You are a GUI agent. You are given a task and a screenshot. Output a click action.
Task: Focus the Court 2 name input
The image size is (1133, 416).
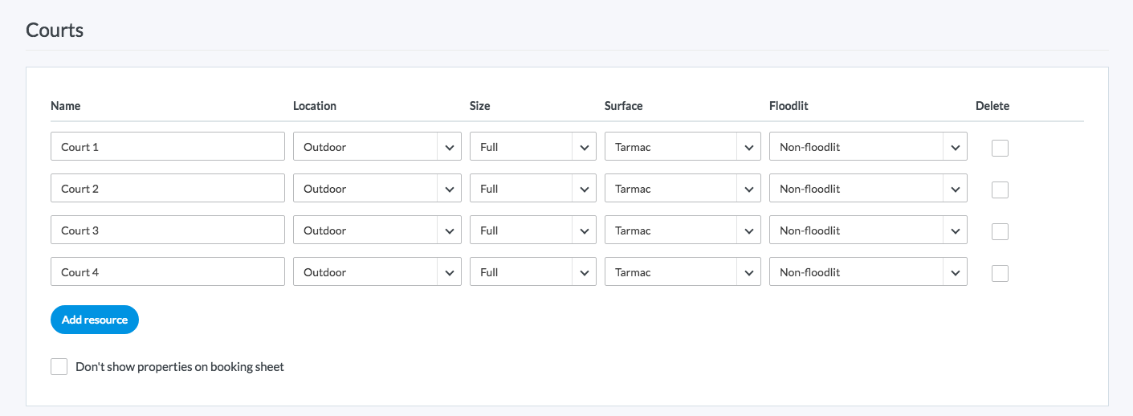tap(167, 189)
